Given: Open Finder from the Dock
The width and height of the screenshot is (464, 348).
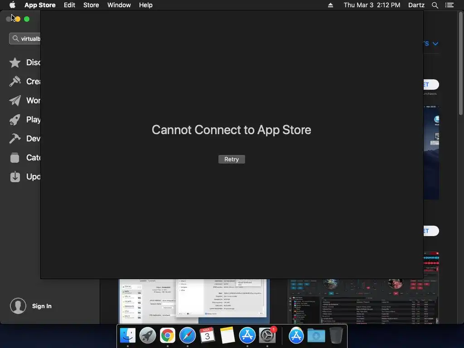Looking at the screenshot, I should [128, 336].
